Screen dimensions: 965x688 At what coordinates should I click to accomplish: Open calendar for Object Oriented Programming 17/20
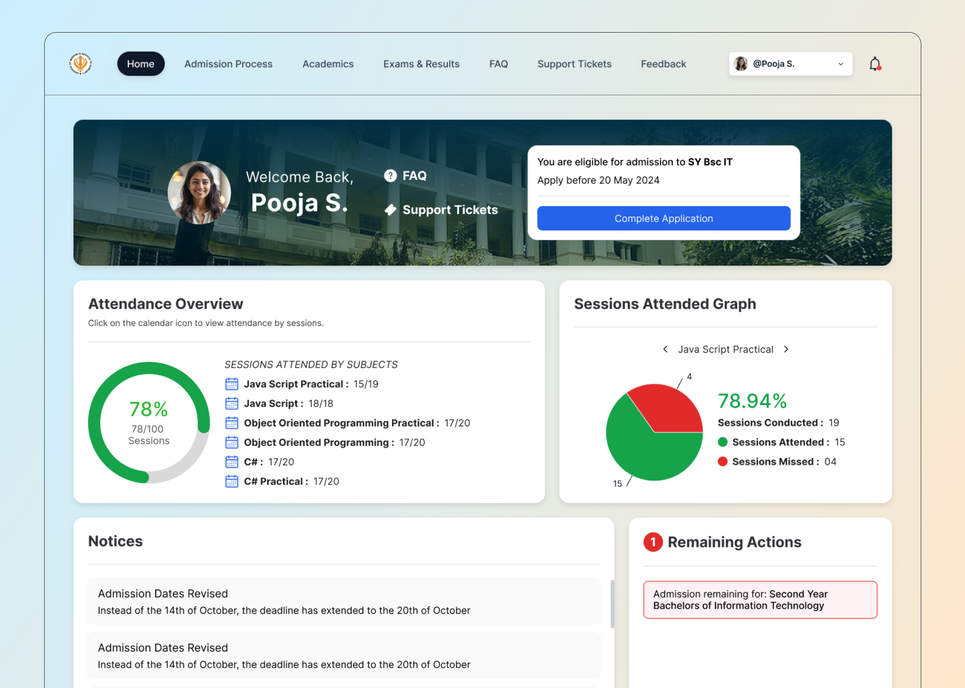coord(232,442)
